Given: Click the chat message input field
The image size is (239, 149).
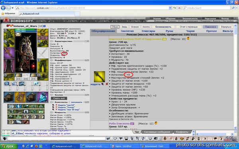Looking at the screenshot, I should 57,138.
